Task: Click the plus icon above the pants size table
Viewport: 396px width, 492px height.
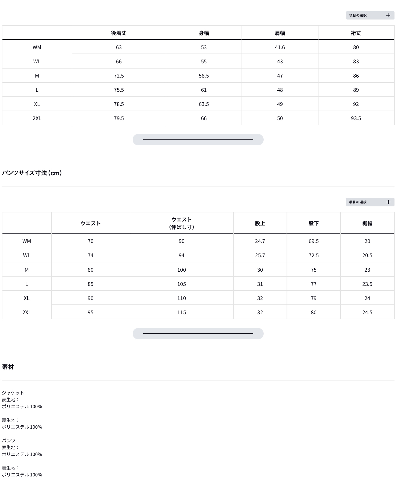Action: pyautogui.click(x=388, y=202)
